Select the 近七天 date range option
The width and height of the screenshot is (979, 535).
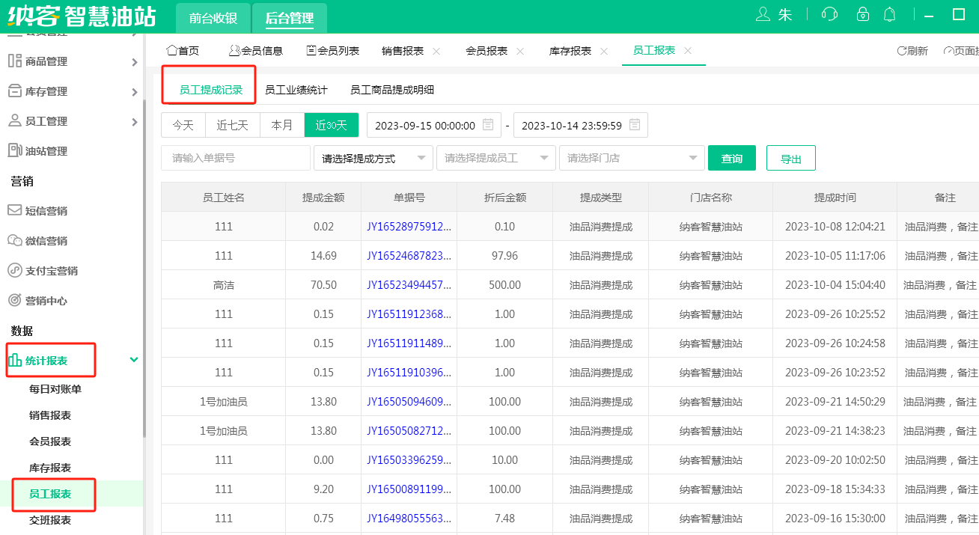232,125
